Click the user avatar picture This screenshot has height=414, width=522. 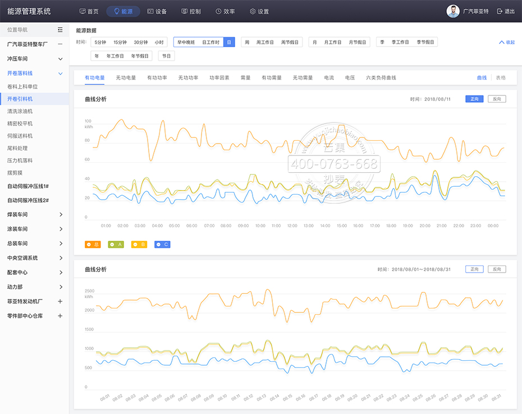(453, 11)
